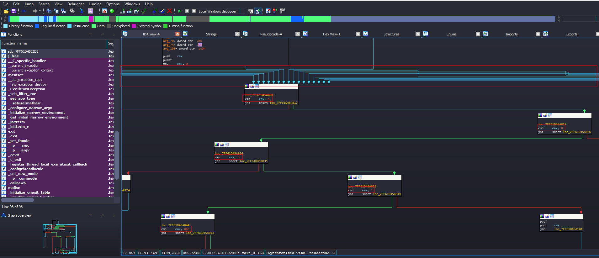Click the Graph overview thumbnail

60,238
